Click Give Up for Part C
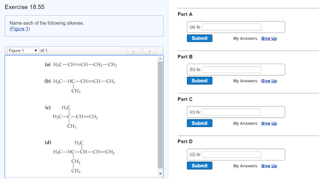This screenshot has width=319, height=179. point(269,123)
